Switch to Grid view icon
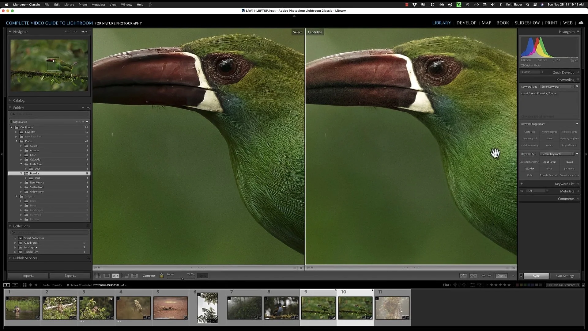Viewport: 588px width, 331px height. click(98, 276)
